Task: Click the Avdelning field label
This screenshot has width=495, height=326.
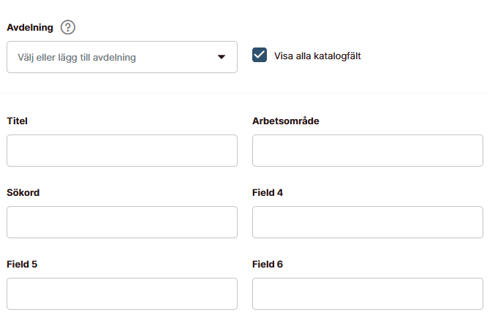Action: [x=30, y=28]
